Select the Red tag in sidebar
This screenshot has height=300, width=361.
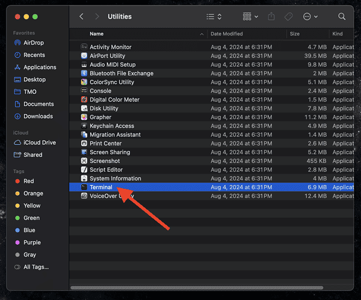coord(28,181)
